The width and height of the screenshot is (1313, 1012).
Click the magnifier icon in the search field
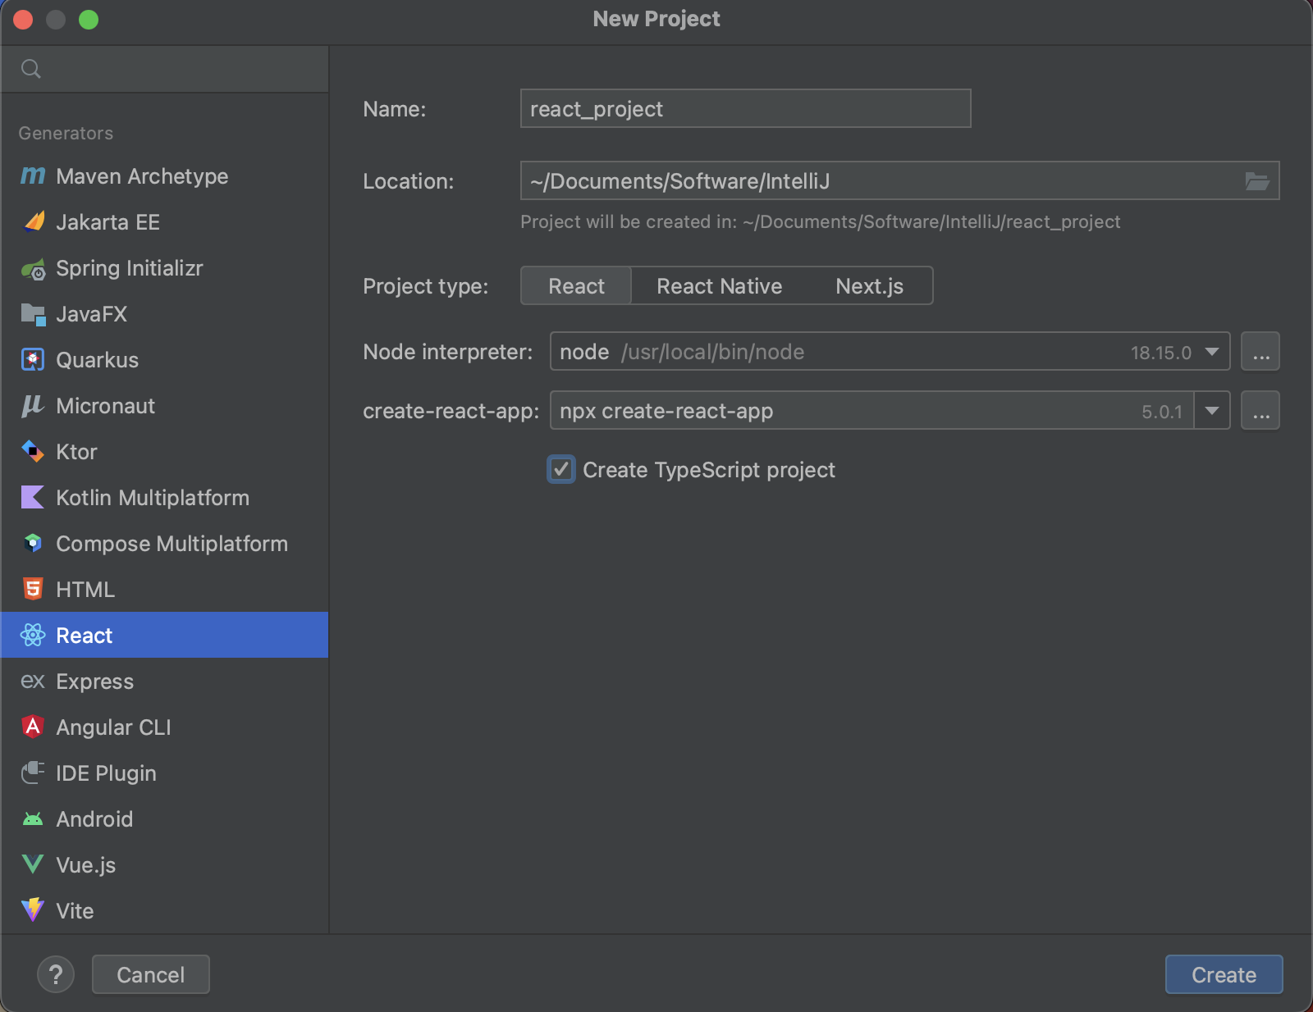pyautogui.click(x=31, y=69)
